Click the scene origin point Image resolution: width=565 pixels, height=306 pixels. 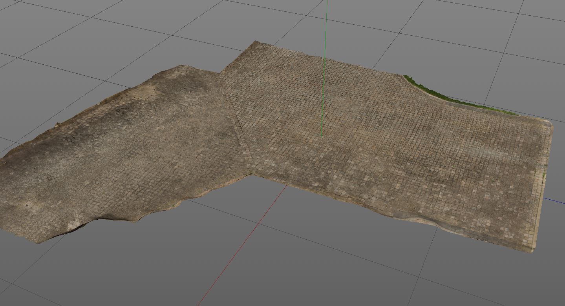322,137
